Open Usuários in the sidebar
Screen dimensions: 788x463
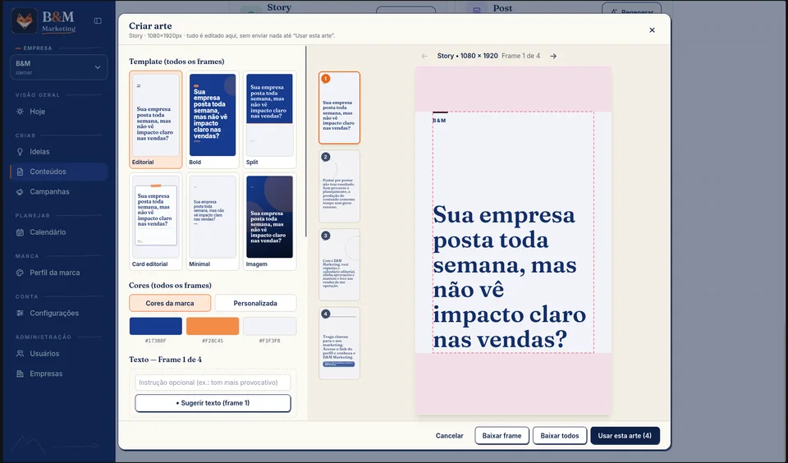(x=59, y=354)
